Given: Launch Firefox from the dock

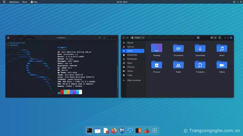Looking at the screenshot, I should coord(114,131).
